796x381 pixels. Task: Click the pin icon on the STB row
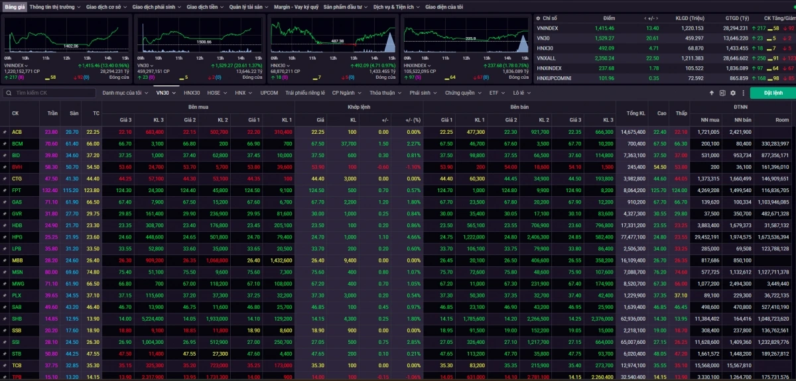click(5, 353)
